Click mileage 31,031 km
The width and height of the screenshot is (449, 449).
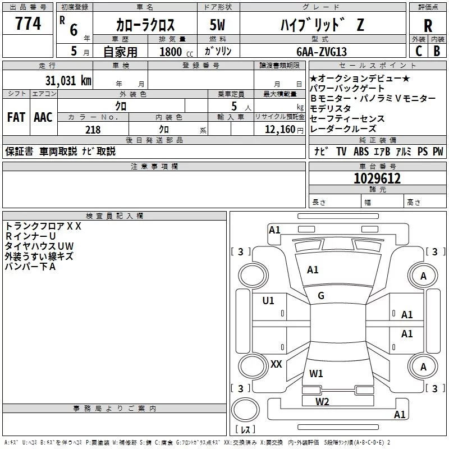(68, 81)
